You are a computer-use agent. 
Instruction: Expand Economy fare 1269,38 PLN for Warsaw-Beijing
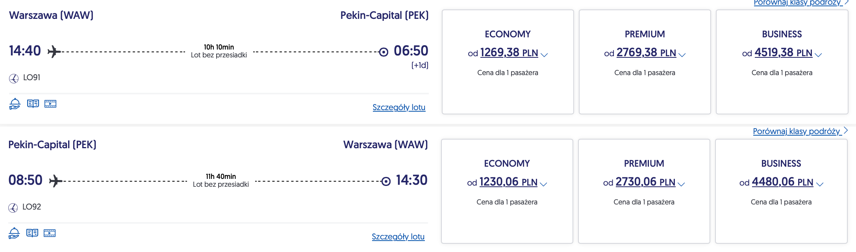tap(509, 53)
